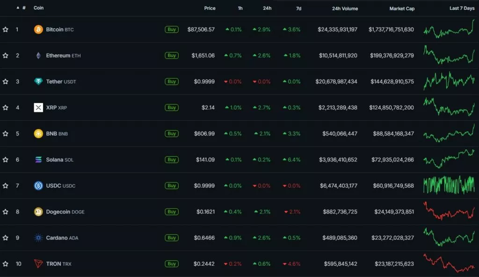Click the 7d column header
This screenshot has height=277, width=479.
(x=298, y=8)
